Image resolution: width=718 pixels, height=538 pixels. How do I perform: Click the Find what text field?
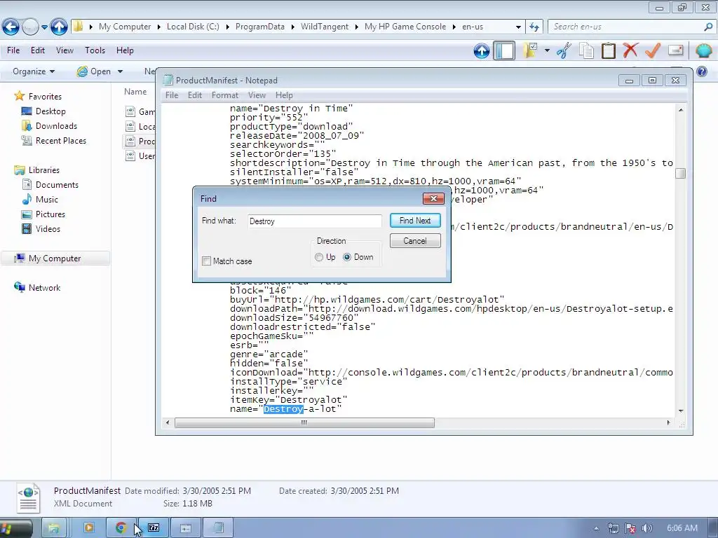[x=315, y=221]
